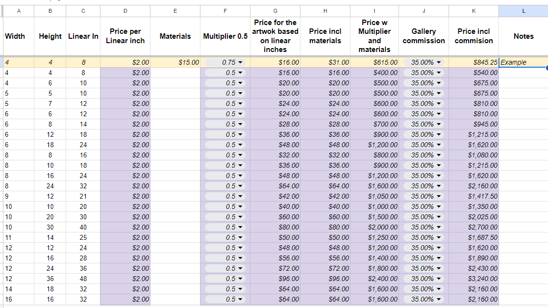The width and height of the screenshot is (548, 308).
Task: Select column D header
Action: point(125,11)
